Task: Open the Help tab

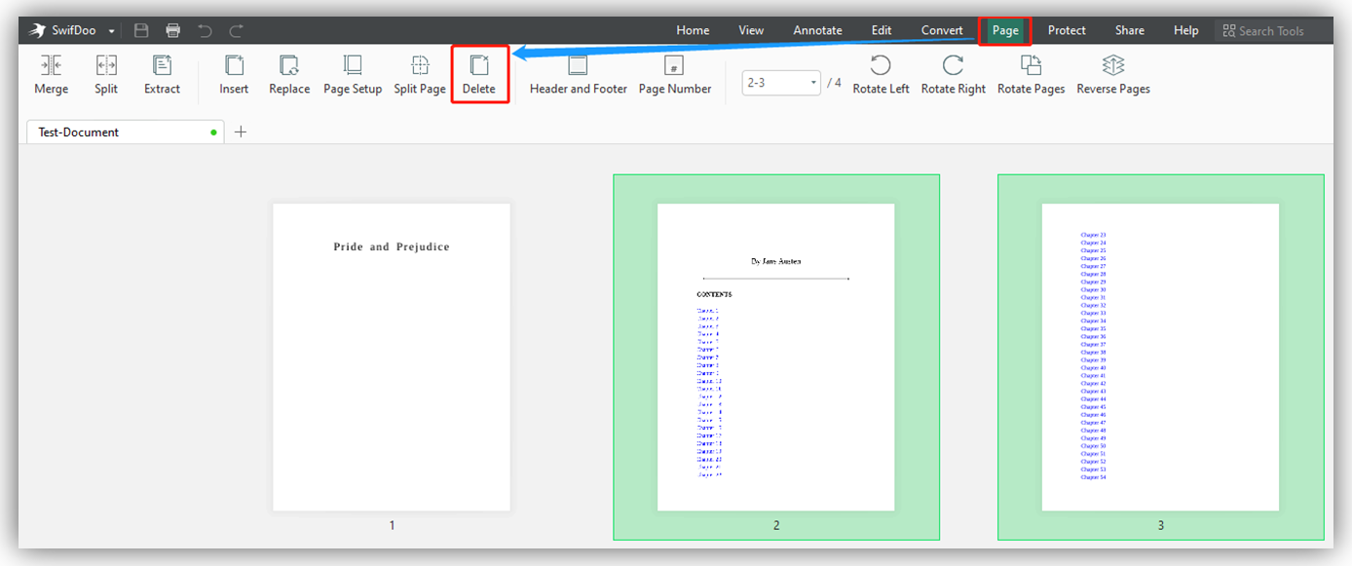Action: pyautogui.click(x=1186, y=30)
